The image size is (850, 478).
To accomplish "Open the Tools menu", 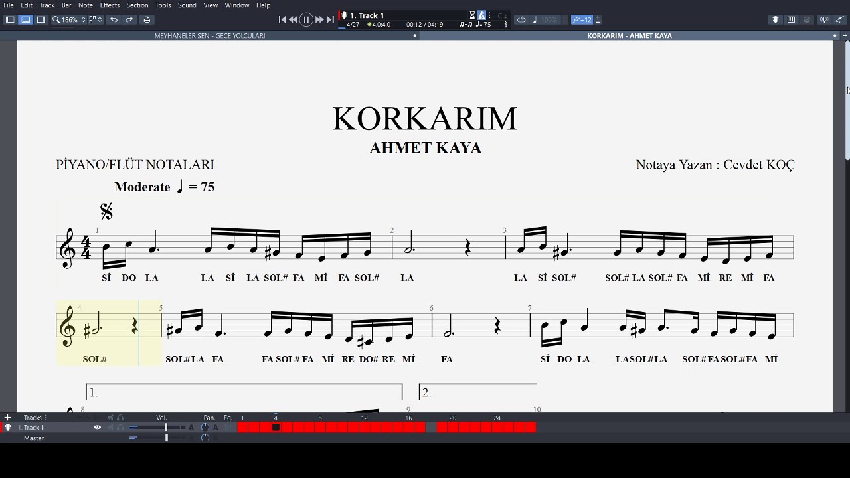I will tap(163, 5).
